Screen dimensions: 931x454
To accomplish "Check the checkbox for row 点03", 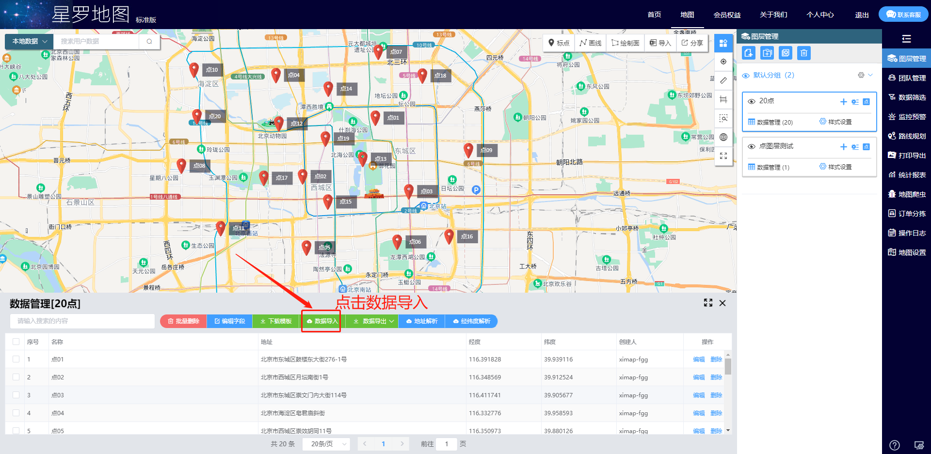I will point(16,395).
